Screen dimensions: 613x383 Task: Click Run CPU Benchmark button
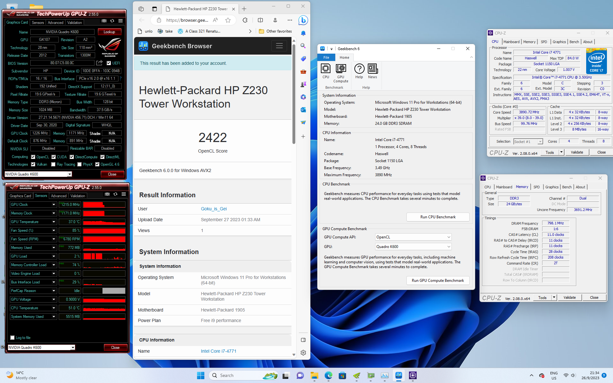pyautogui.click(x=438, y=217)
